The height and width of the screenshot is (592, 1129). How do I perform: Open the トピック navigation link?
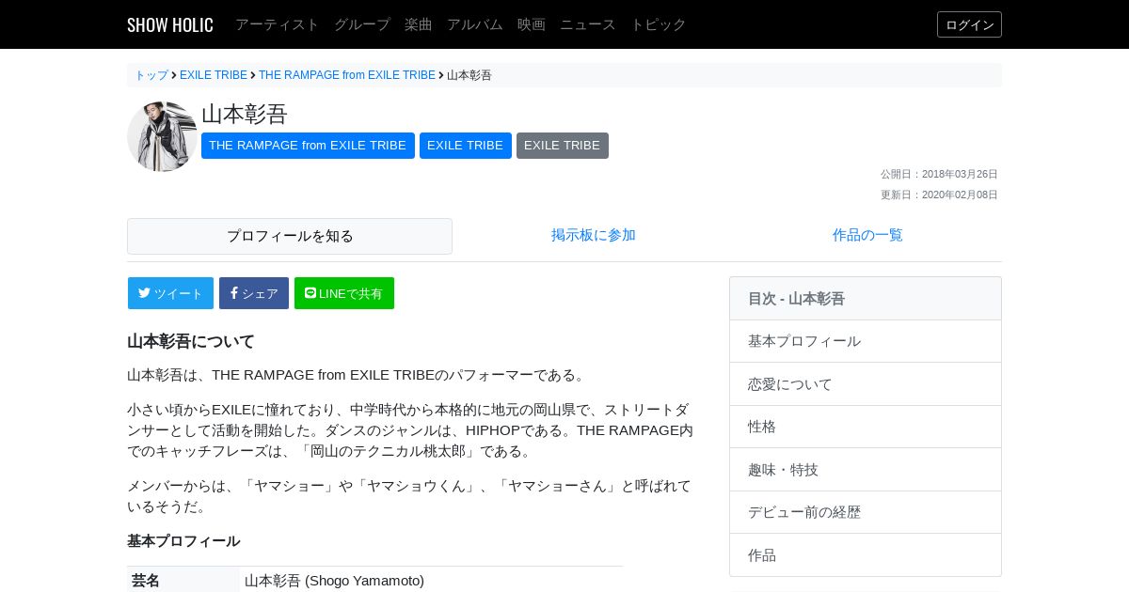coord(659,24)
